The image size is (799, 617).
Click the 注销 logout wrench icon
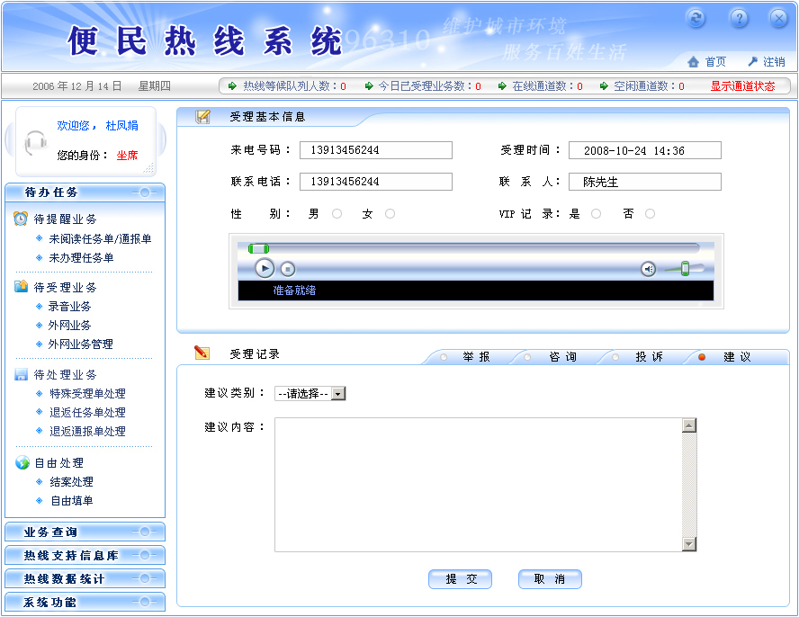pos(752,62)
